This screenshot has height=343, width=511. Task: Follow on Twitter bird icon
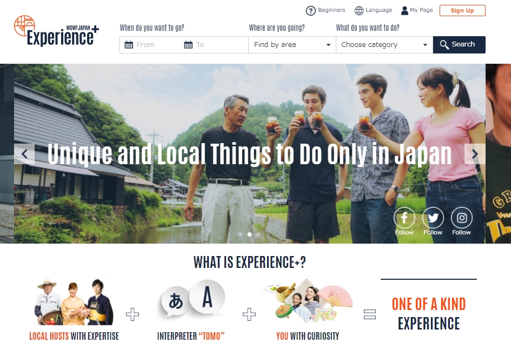tap(433, 217)
